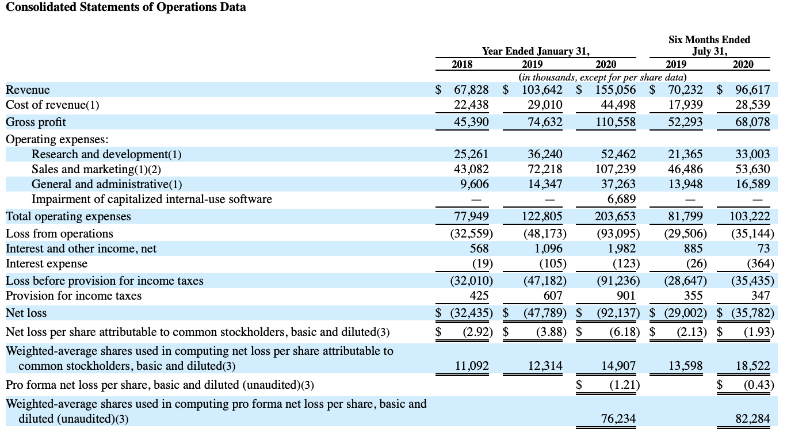Select the 'General and administrative(1)' label
The width and height of the screenshot is (787, 444).
106,184
